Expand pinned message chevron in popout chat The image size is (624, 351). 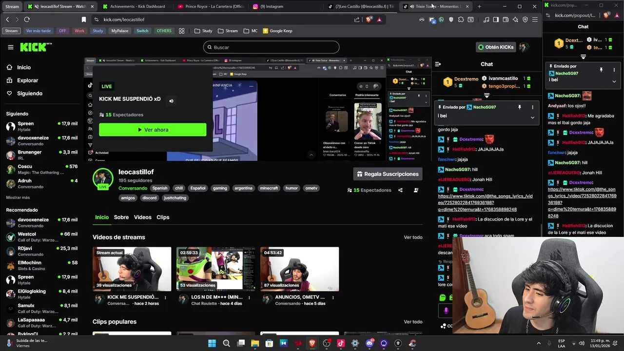tap(614, 81)
